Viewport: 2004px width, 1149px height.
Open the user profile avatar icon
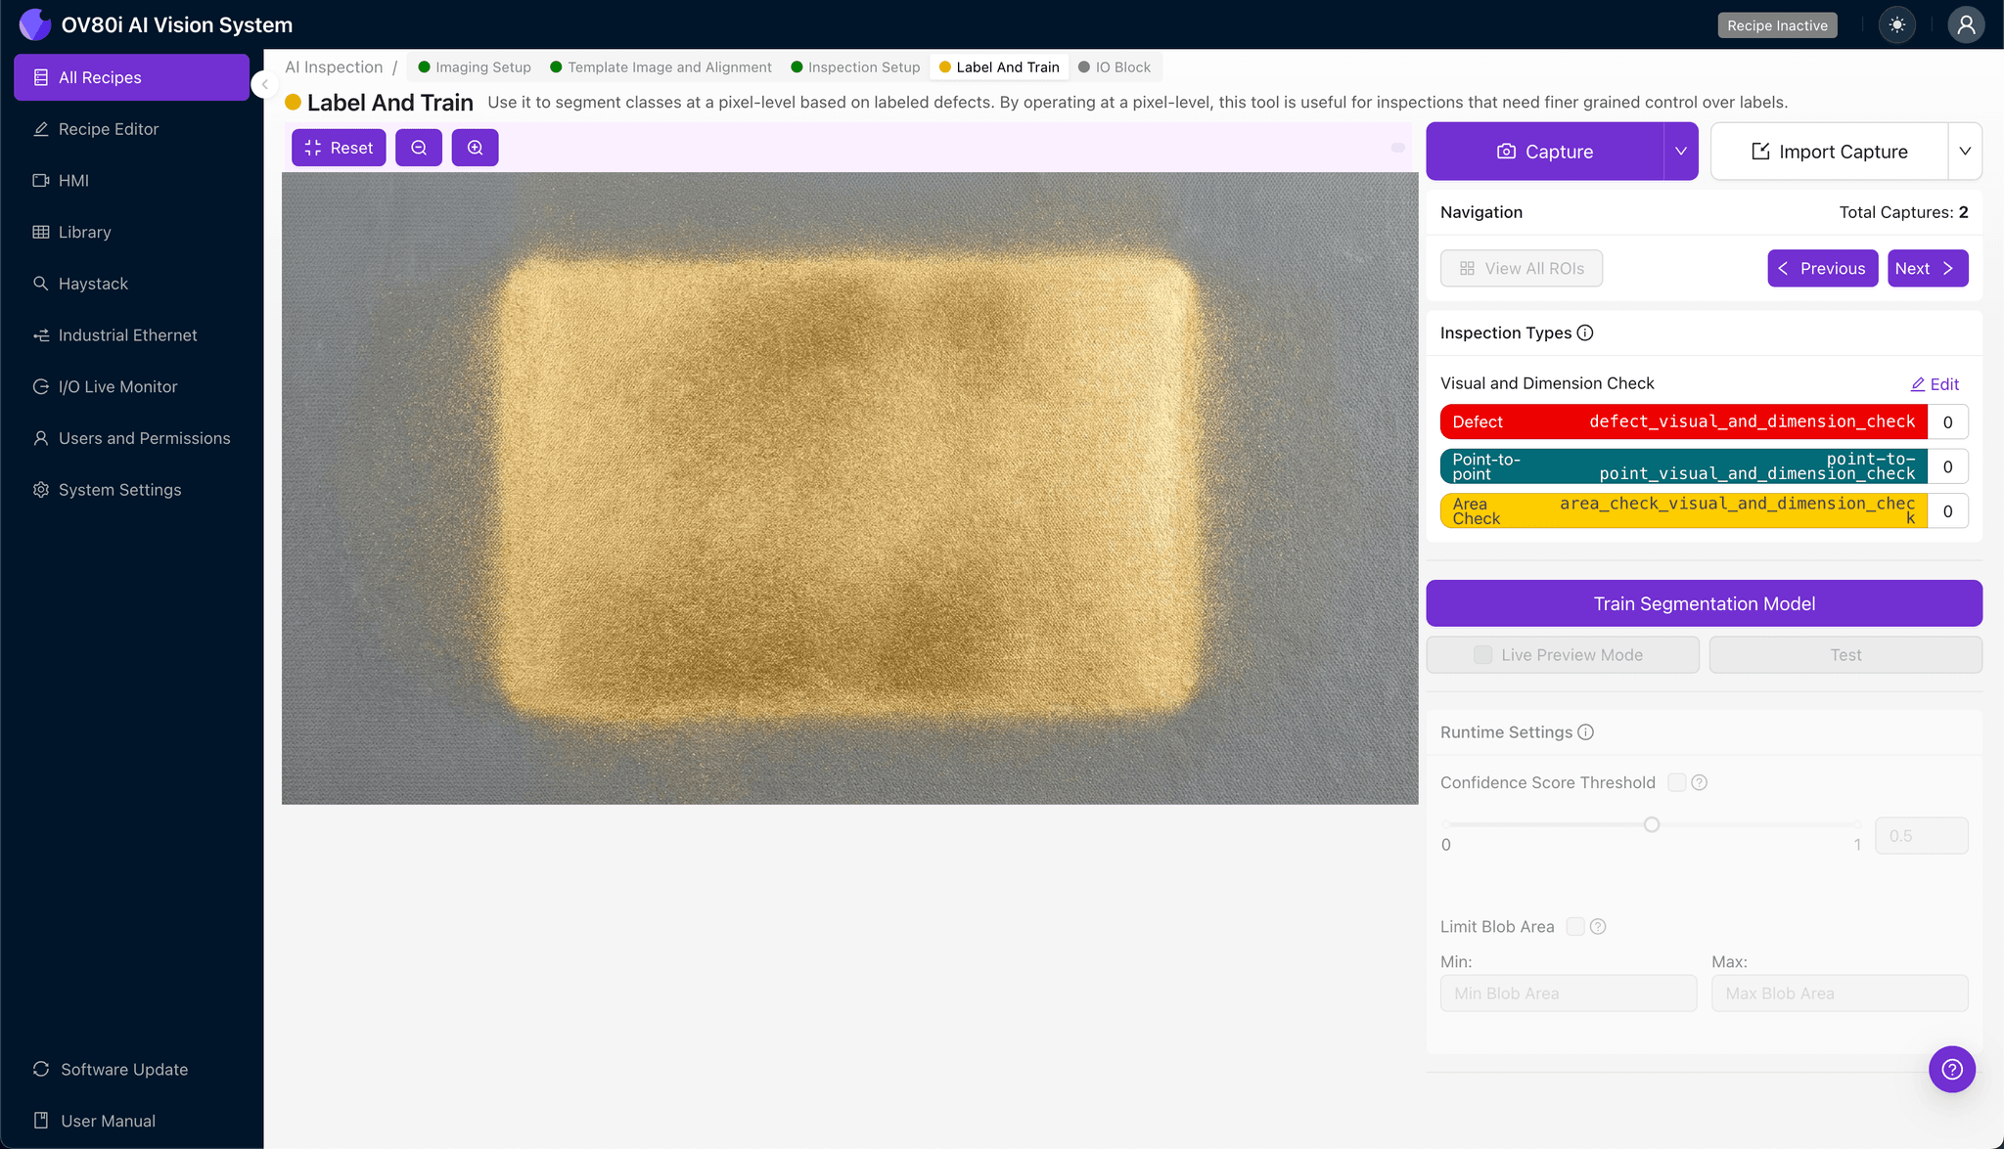tap(1965, 25)
